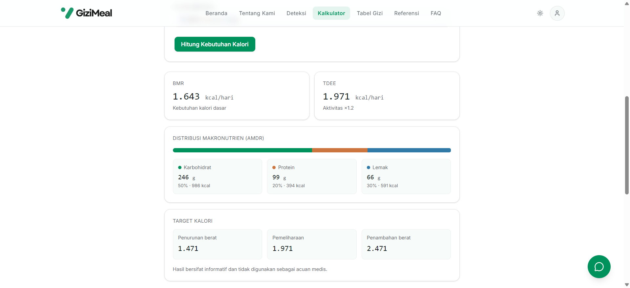Screen dimensions: 630x288
Task: Click the page vertical scrollbar thumb
Action: click(x=627, y=145)
